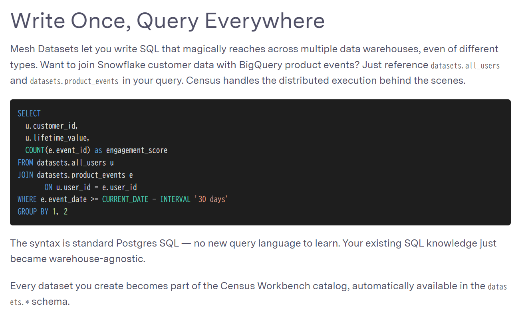
Task: Click 'u.lifetime_value,' line in code
Action: [57, 138]
